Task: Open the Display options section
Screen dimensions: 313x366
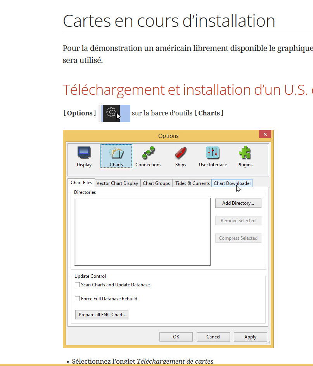Action: click(x=84, y=157)
